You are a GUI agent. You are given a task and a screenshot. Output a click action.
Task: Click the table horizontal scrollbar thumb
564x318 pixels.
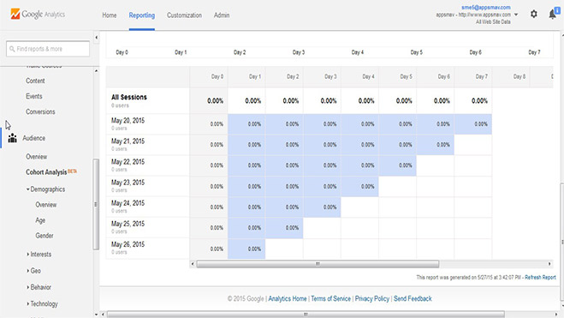[x=318, y=264]
